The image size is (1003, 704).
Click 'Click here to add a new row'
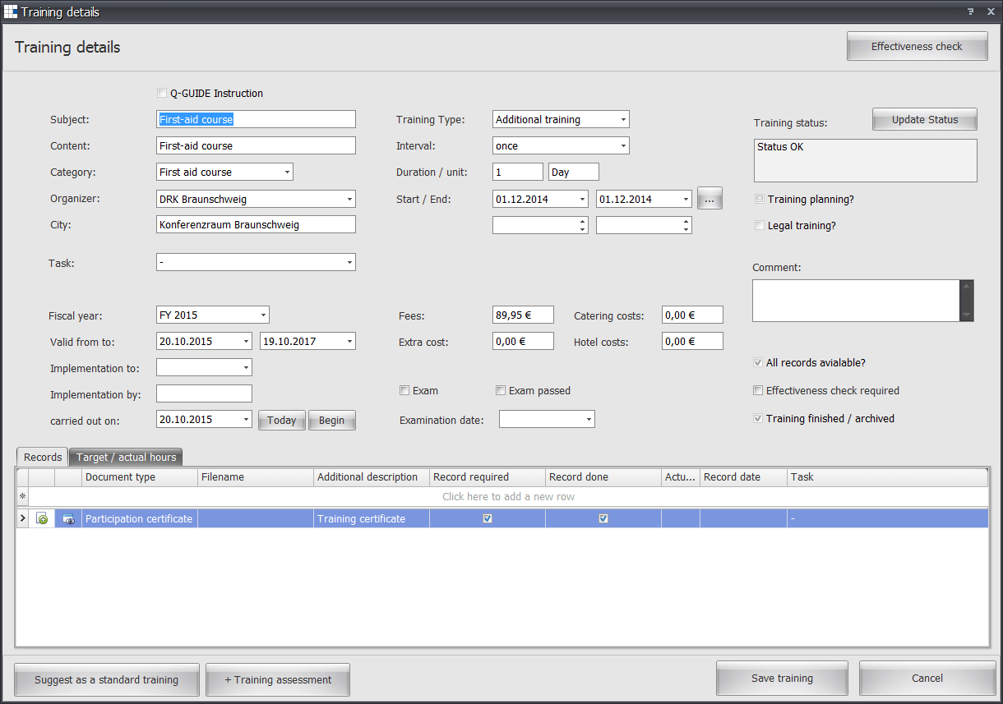click(x=508, y=496)
